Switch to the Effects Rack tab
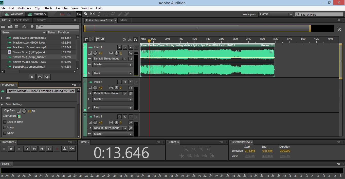The width and height of the screenshot is (345, 179). point(22,20)
